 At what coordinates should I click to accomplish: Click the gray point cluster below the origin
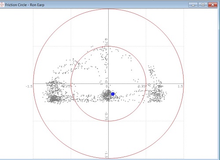[x=107, y=95]
